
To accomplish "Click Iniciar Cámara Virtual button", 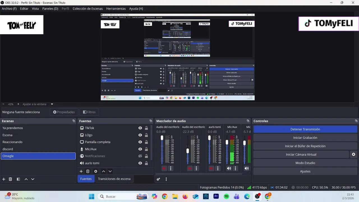I will (x=301, y=155).
